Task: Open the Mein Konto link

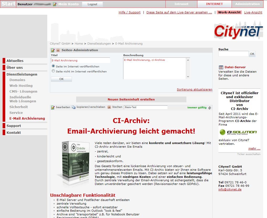Action: 69,4
